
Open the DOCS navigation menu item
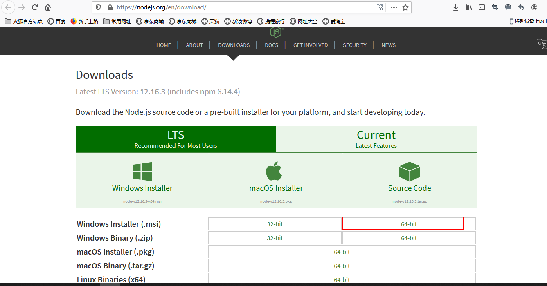tap(271, 45)
